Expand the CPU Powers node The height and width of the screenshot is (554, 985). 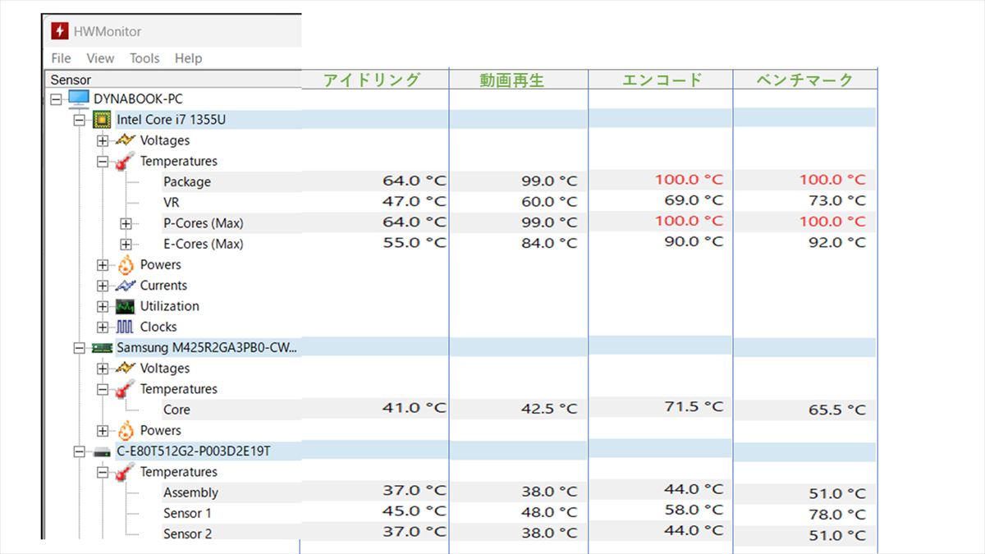point(103,265)
